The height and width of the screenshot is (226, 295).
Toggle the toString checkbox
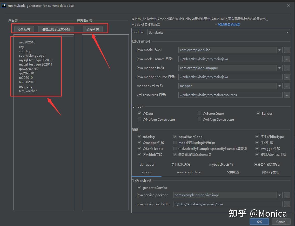pos(139,137)
